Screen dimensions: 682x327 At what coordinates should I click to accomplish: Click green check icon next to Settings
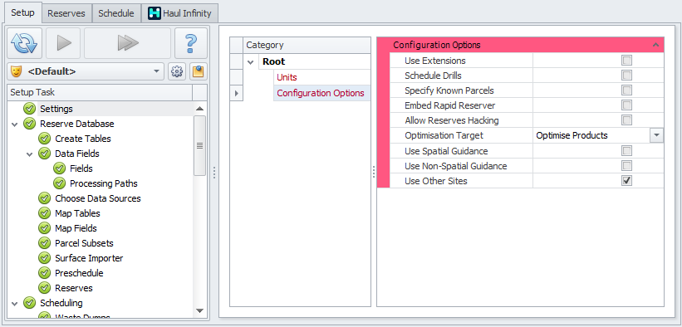29,109
